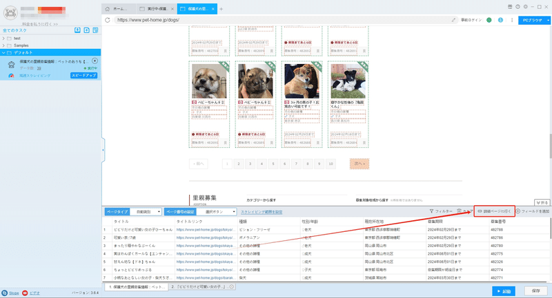Select bottom tab 1 保護犬の里親募集情報
The image size is (552, 298).
[x=136, y=287]
